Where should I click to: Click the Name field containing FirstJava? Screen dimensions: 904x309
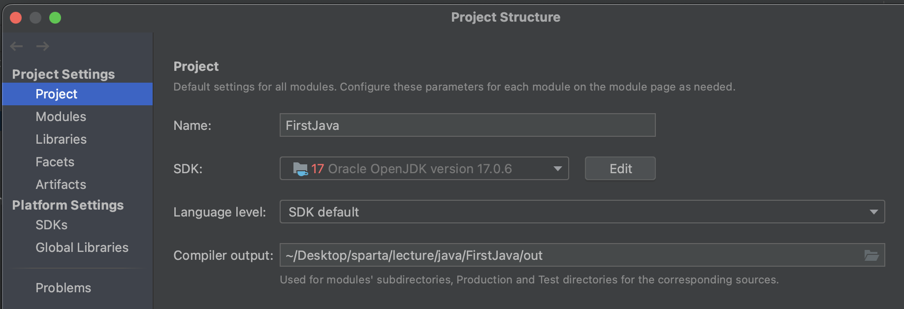pyautogui.click(x=467, y=125)
